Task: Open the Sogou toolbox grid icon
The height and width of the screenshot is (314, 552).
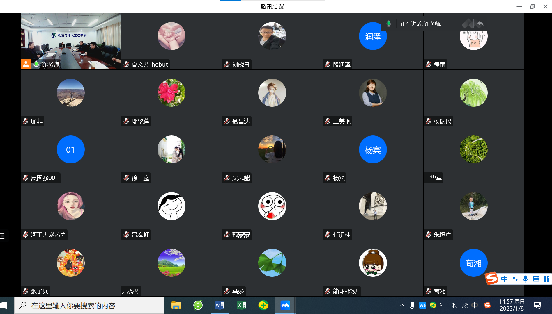Action: click(x=546, y=279)
